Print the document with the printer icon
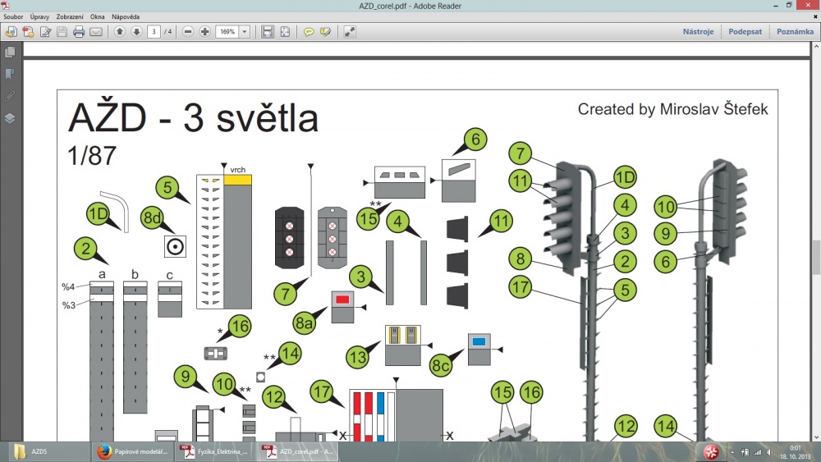Screen dimensions: 821x462 coord(79,32)
